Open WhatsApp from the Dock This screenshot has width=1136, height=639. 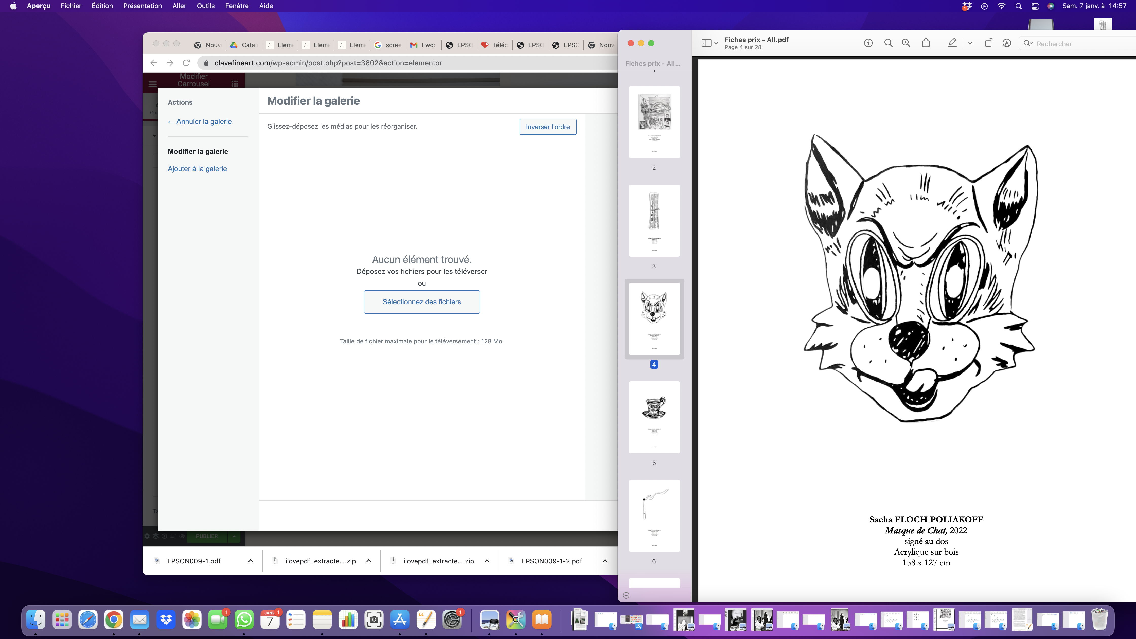pos(244,619)
